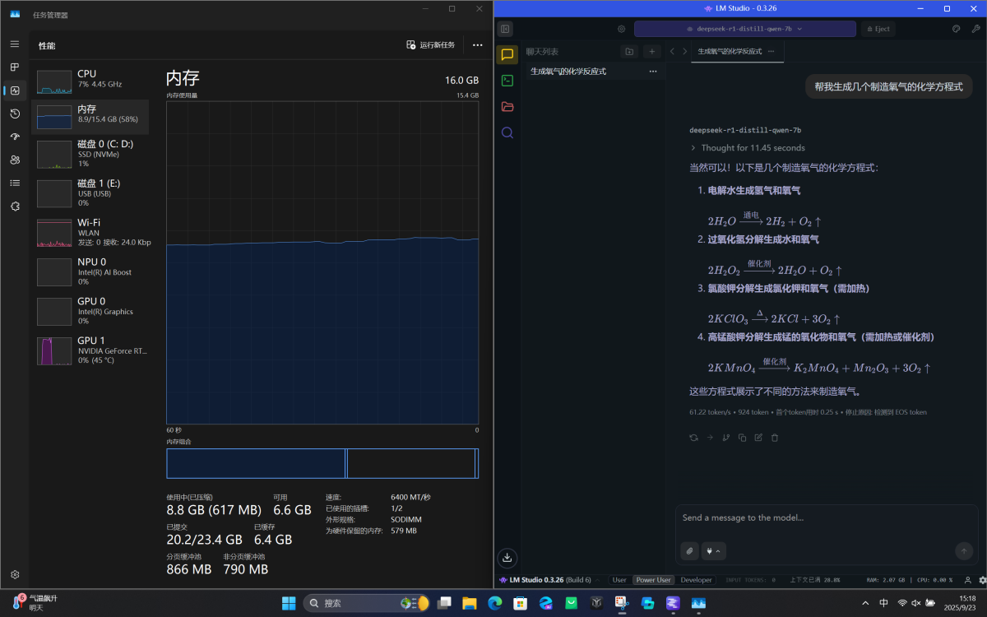Screen dimensions: 987x617
Task: Open the Developer terminal icon in LM Studio sidebar
Action: [x=507, y=81]
